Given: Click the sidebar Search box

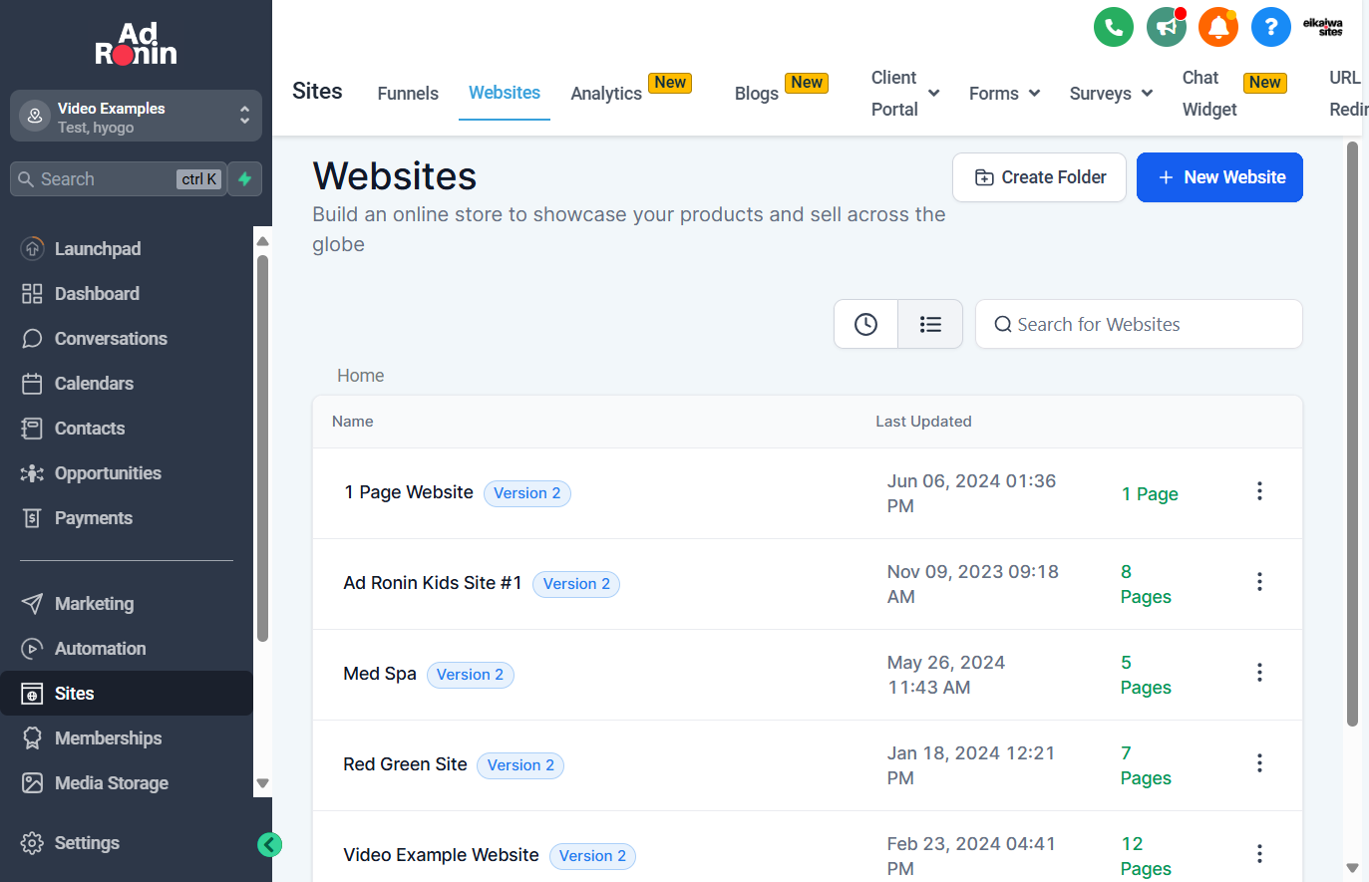Looking at the screenshot, I should point(119,179).
